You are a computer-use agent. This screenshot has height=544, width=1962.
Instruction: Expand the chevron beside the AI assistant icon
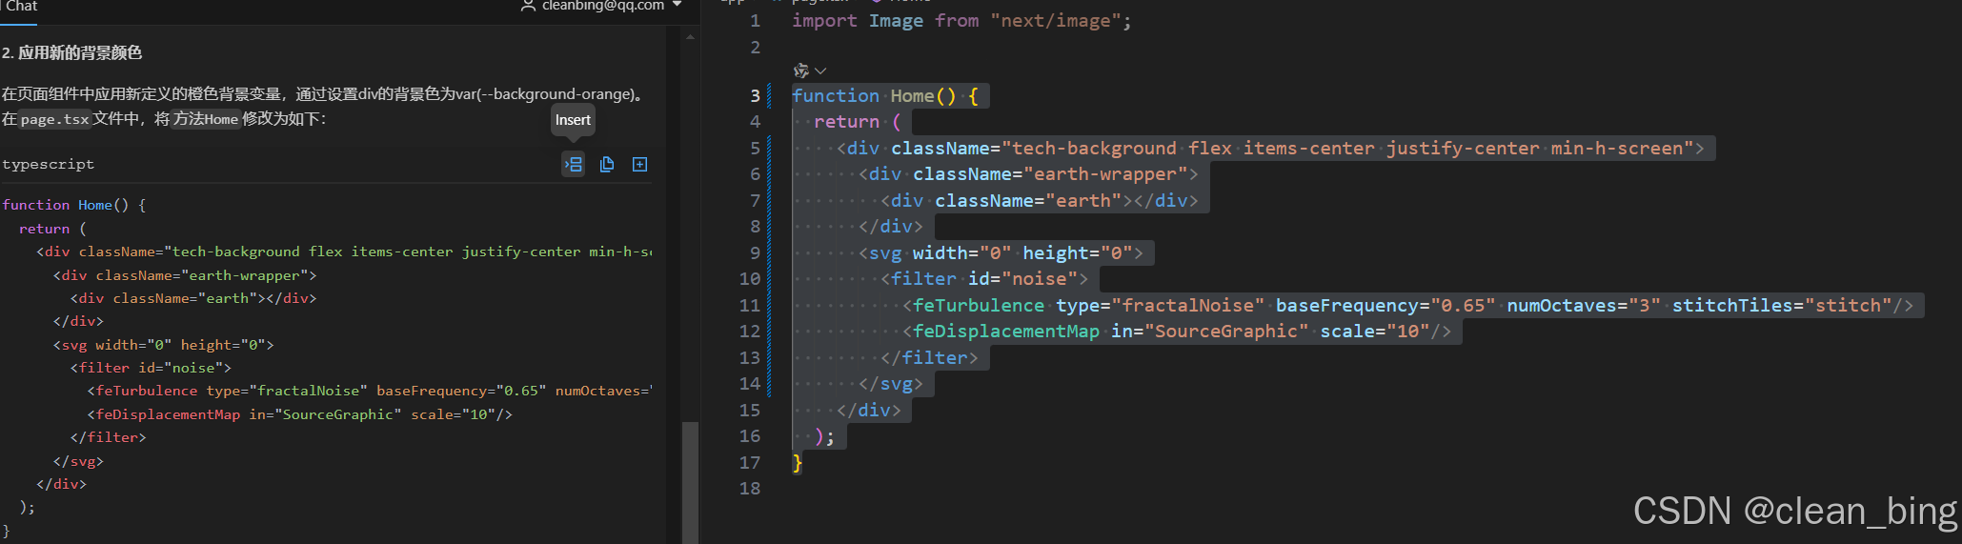click(x=820, y=71)
